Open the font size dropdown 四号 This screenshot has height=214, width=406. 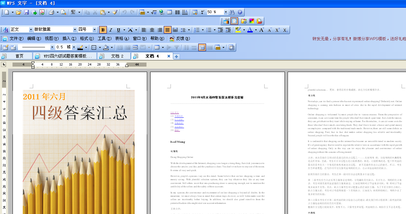(94, 30)
